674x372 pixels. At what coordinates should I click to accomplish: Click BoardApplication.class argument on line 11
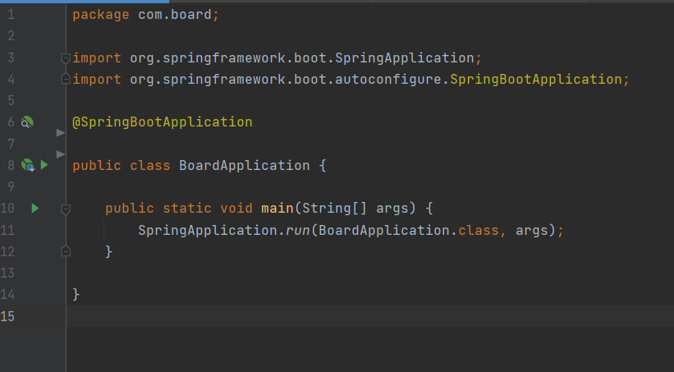coord(408,231)
